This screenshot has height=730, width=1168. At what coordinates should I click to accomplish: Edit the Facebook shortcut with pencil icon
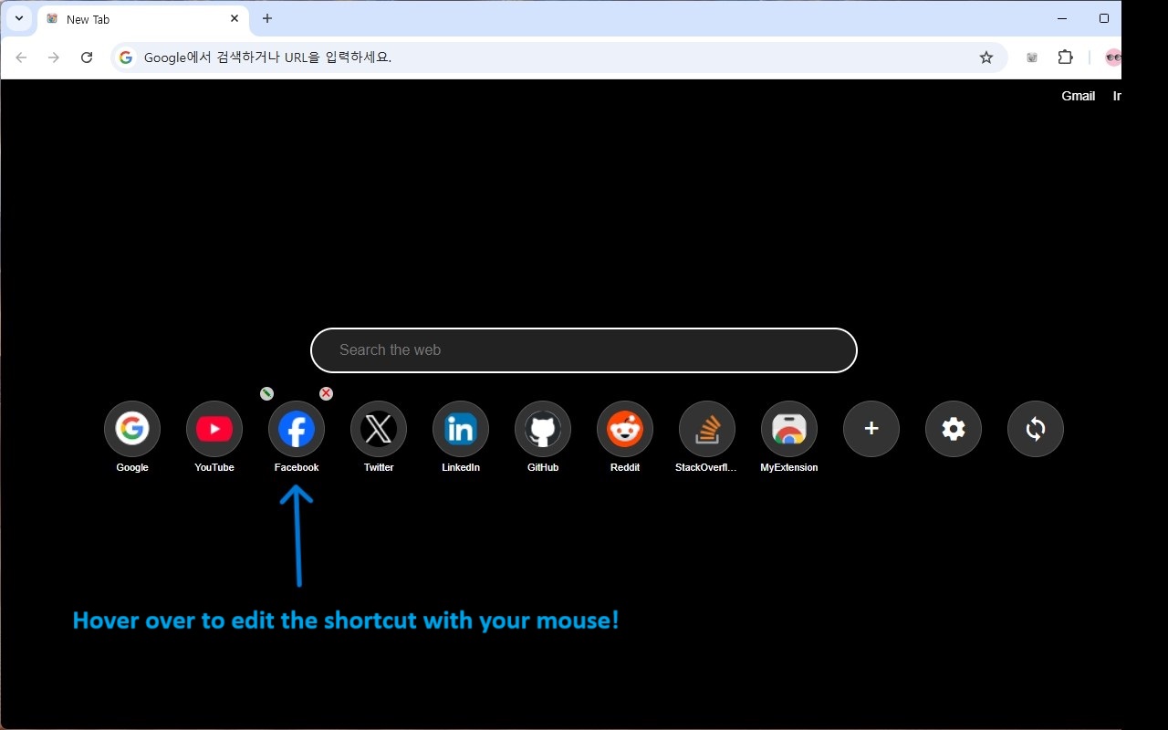pos(266,393)
